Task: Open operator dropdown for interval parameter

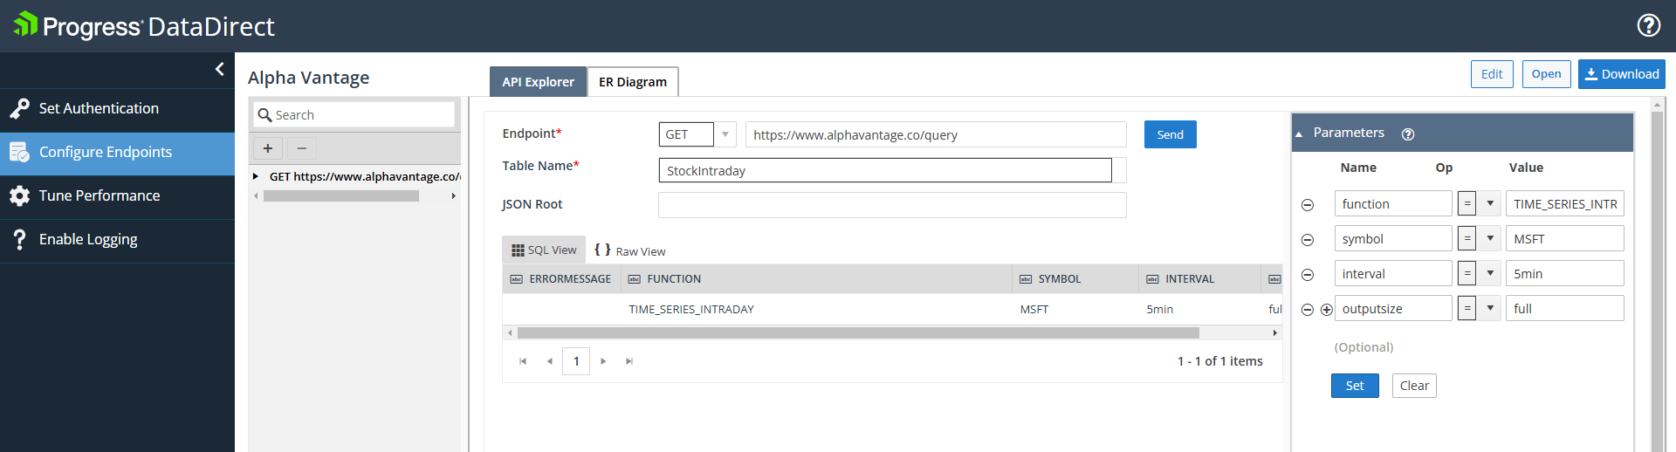Action: coord(1489,274)
